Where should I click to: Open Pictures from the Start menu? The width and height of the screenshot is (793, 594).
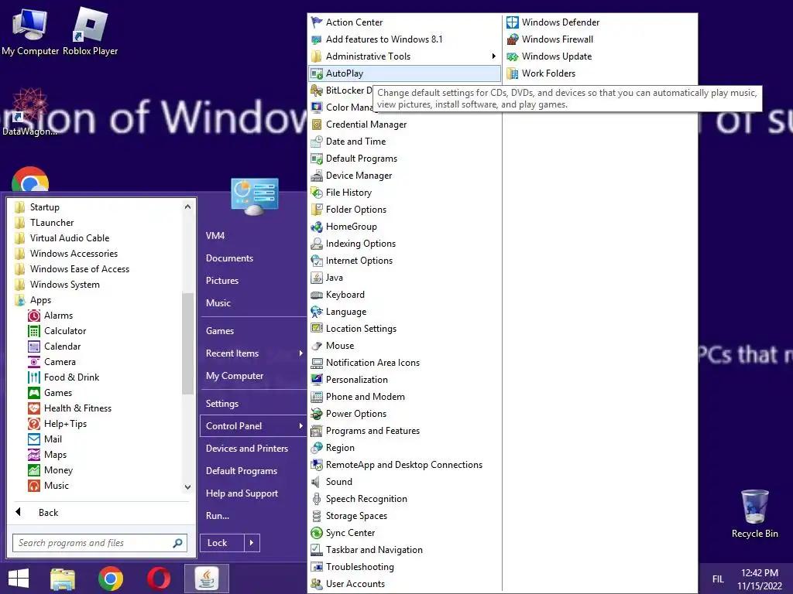222,280
